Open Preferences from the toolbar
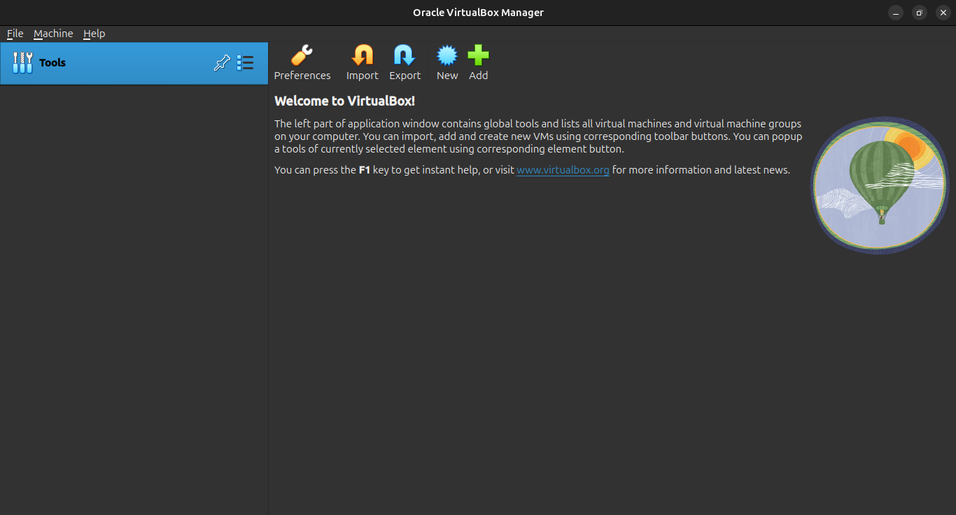 [302, 63]
